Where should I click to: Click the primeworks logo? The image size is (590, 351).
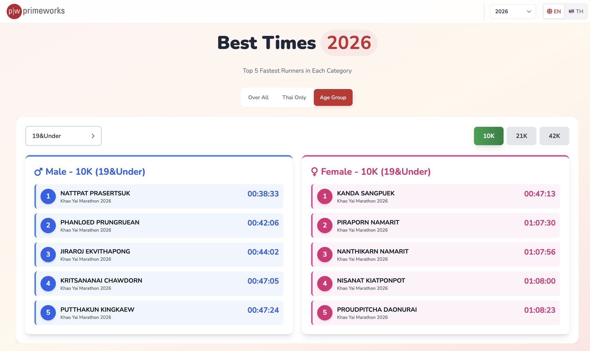point(36,11)
